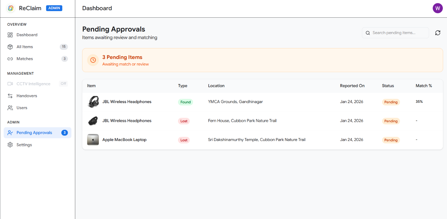
Task: Open Handovers in the sidebar
Action: pyautogui.click(x=38, y=96)
